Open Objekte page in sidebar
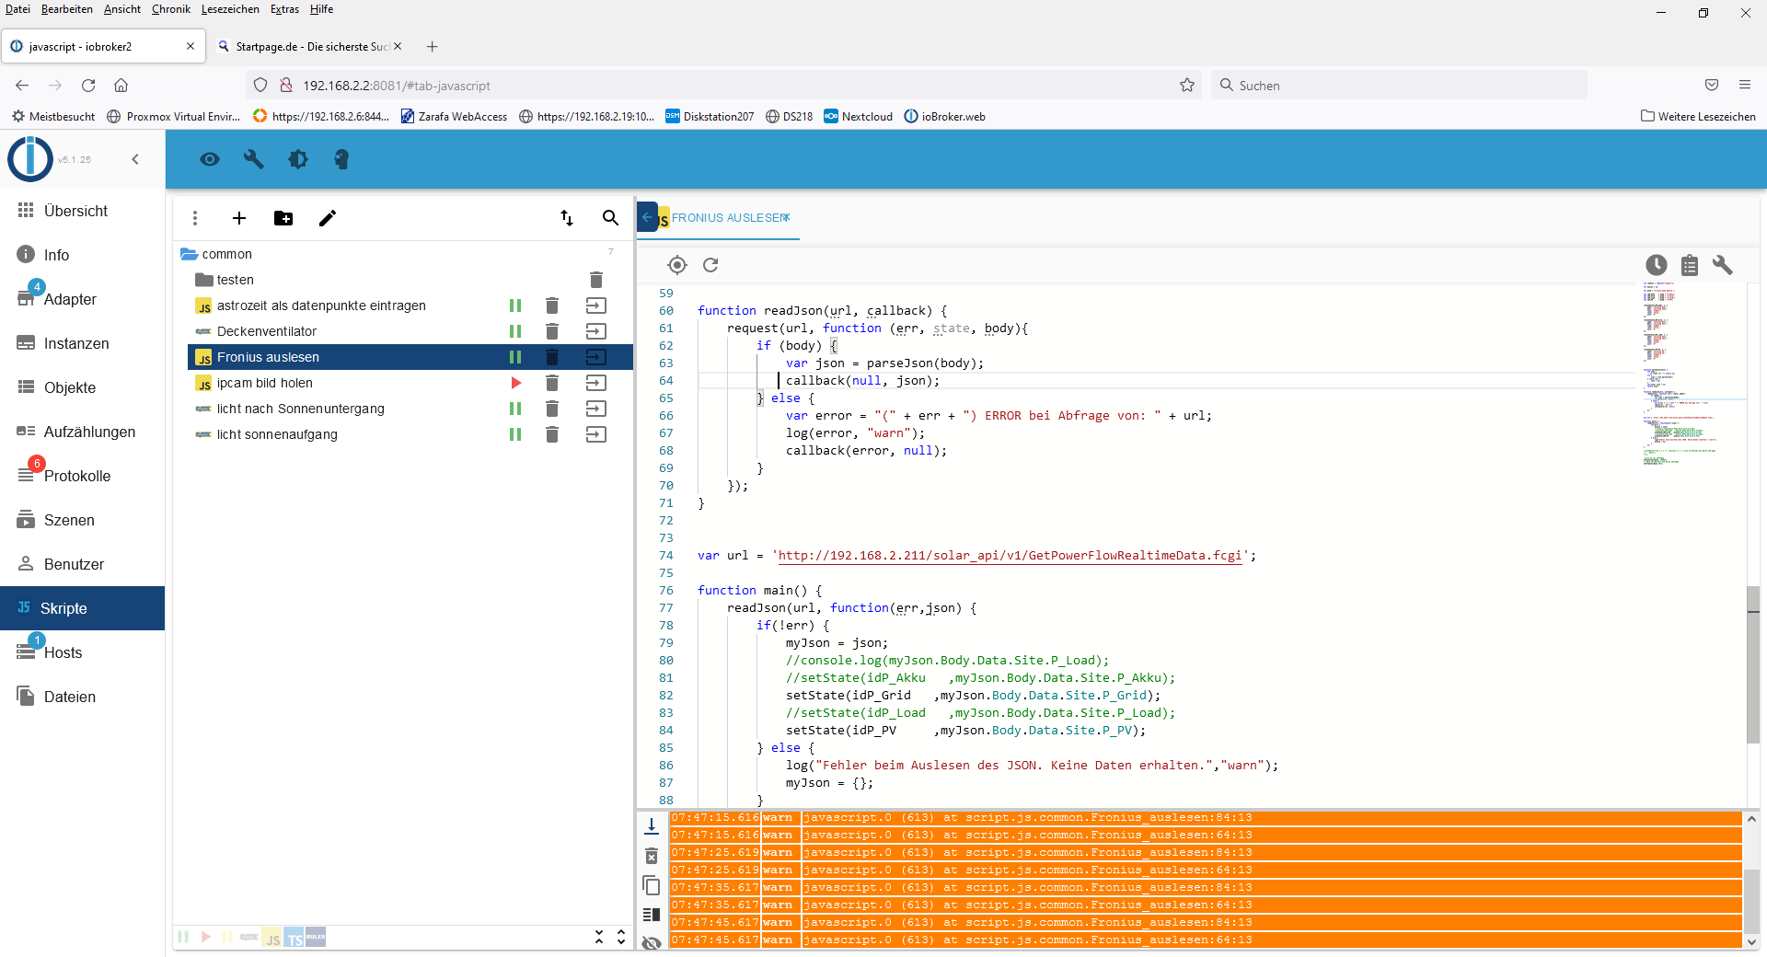Viewport: 1767px width, 957px height. click(83, 387)
